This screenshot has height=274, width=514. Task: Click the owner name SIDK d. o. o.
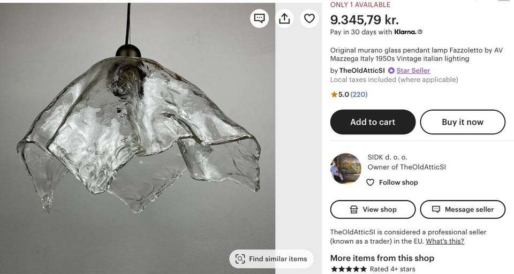(387, 157)
